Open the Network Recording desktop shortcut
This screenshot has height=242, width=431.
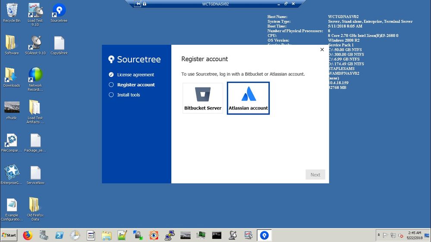point(35,80)
